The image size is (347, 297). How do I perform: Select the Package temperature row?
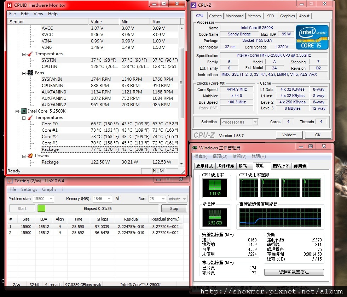coord(50,149)
